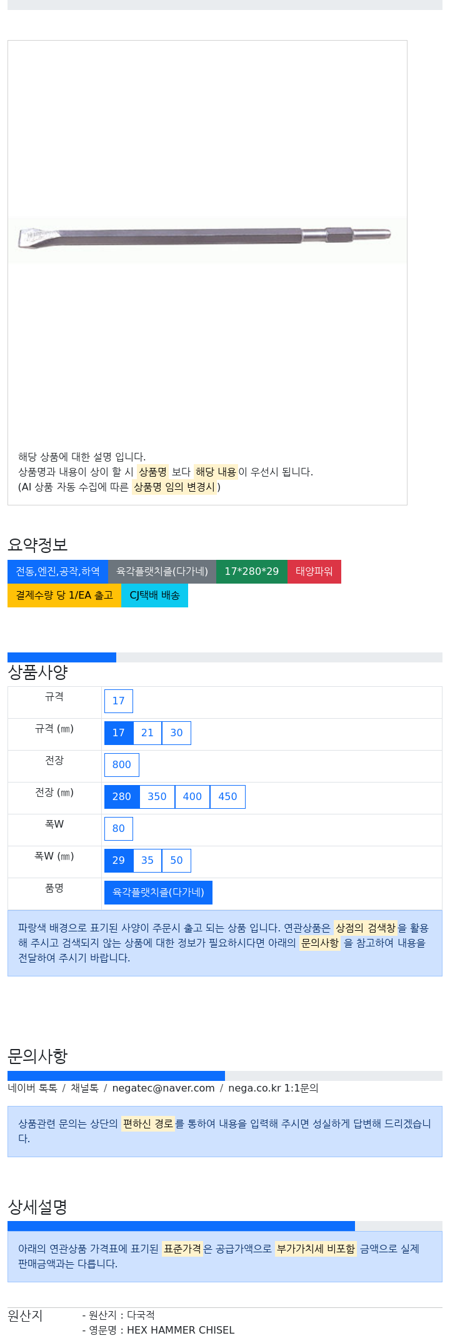Click the 육각플랫치즐(다가네) 품명 button
450x1338 pixels.
[x=158, y=893]
